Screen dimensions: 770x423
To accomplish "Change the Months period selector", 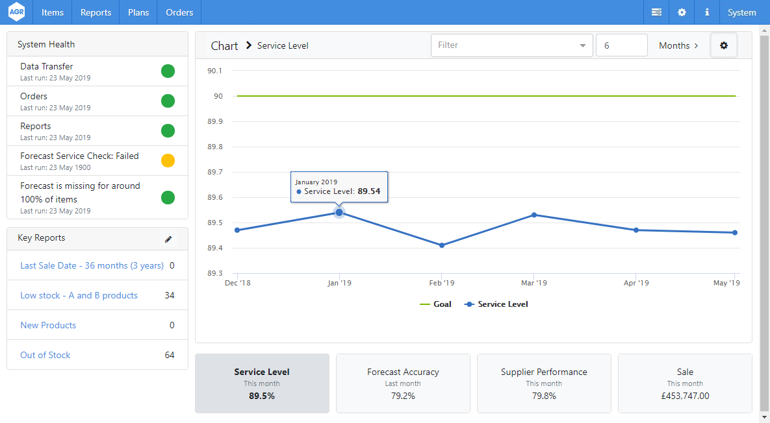I will [678, 45].
